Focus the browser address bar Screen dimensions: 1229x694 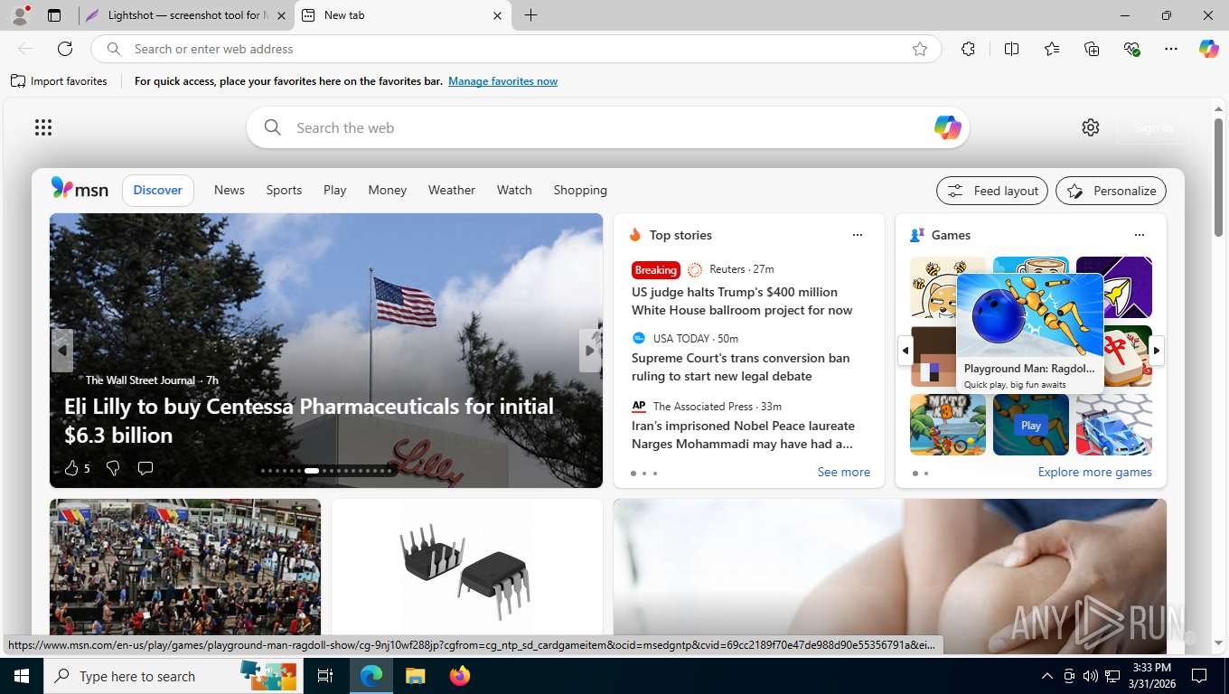tap(515, 49)
